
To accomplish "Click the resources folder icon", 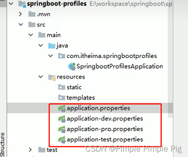I will pos(52,77).
